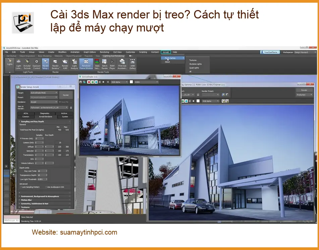
Task: Lock the View to Render in Render Setup
Action: [71, 107]
